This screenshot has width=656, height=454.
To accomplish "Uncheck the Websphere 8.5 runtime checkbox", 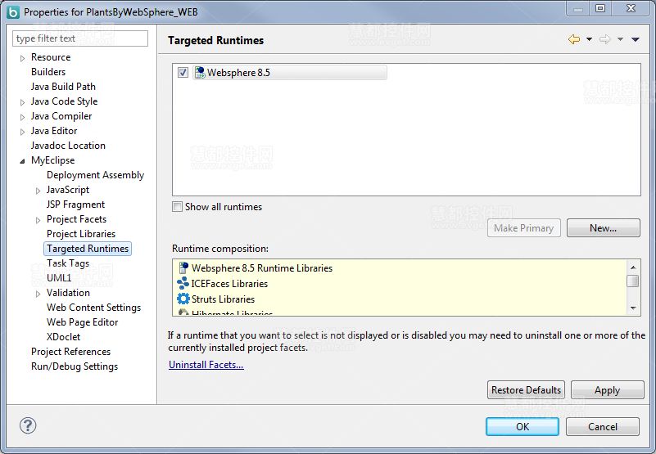I will (x=183, y=73).
